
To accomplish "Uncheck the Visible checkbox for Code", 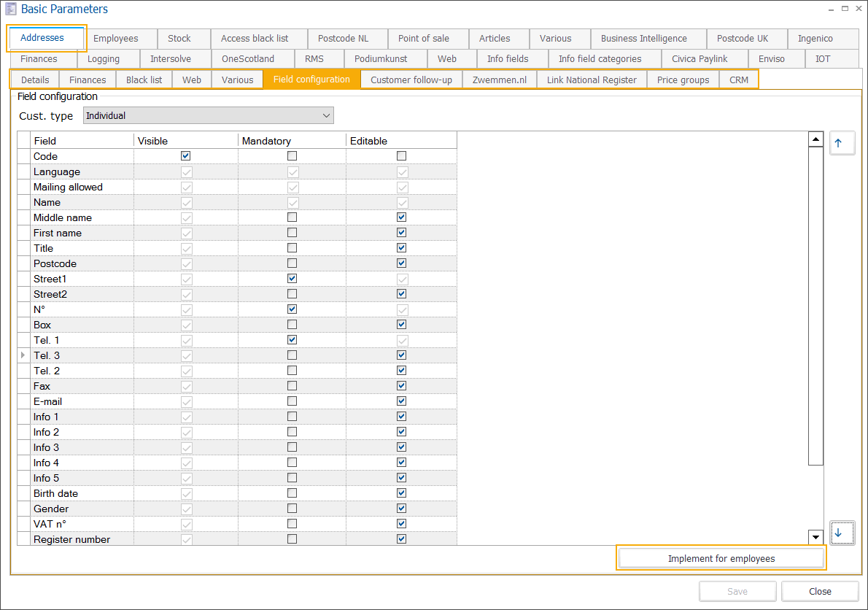I will click(185, 155).
